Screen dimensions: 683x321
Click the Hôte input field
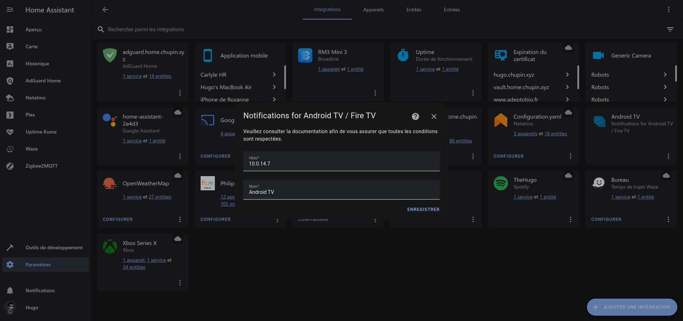(x=341, y=161)
